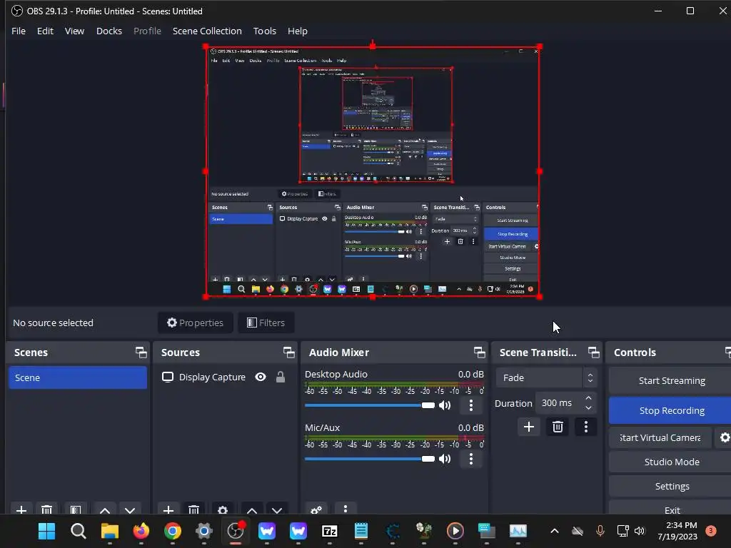Click the microphone tray icon
The width and height of the screenshot is (731, 548).
(x=600, y=531)
